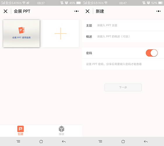Tap the 会展 PPT title text

point(22,11)
